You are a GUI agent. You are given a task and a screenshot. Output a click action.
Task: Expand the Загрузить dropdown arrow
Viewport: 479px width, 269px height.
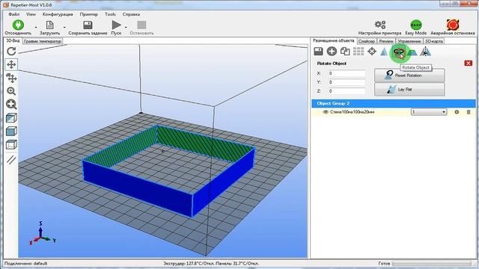(64, 28)
